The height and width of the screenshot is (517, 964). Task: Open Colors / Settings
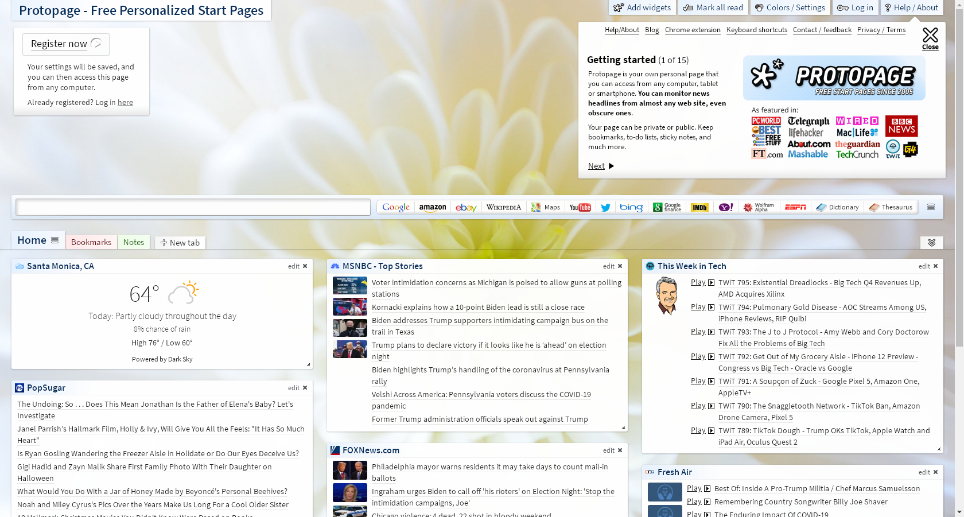coord(790,7)
